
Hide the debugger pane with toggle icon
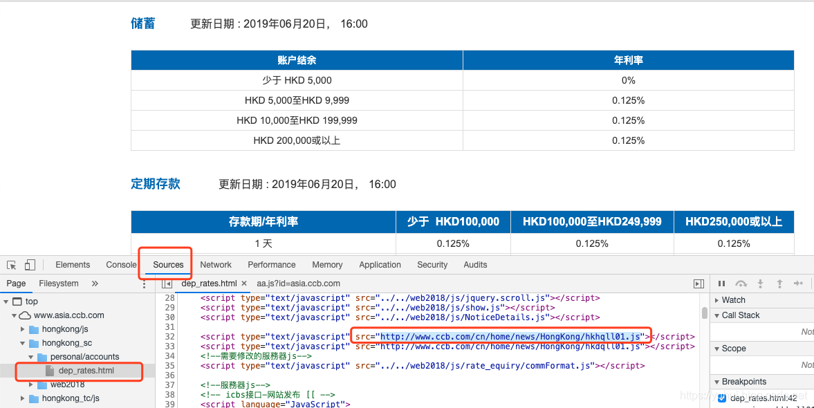(x=699, y=284)
